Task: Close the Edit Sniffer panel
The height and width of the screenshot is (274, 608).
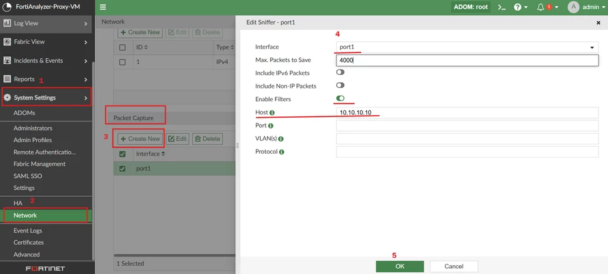Action: pyautogui.click(x=598, y=23)
